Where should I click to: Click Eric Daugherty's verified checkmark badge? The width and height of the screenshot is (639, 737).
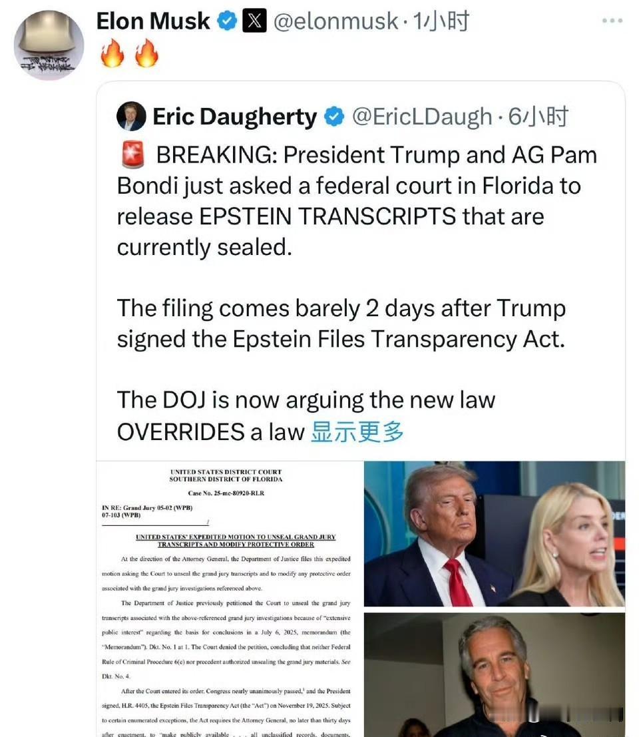pyautogui.click(x=335, y=117)
